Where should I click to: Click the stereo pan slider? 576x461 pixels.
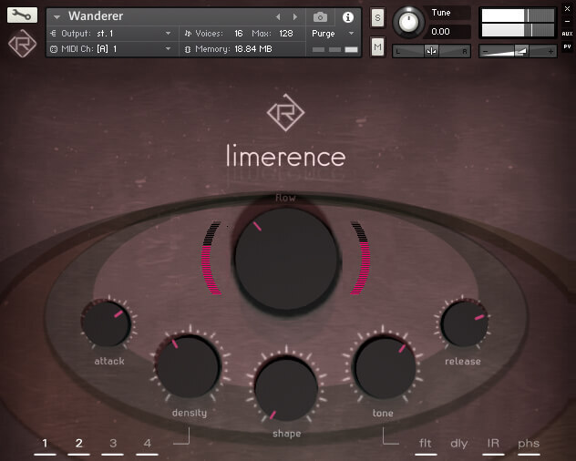[432, 51]
